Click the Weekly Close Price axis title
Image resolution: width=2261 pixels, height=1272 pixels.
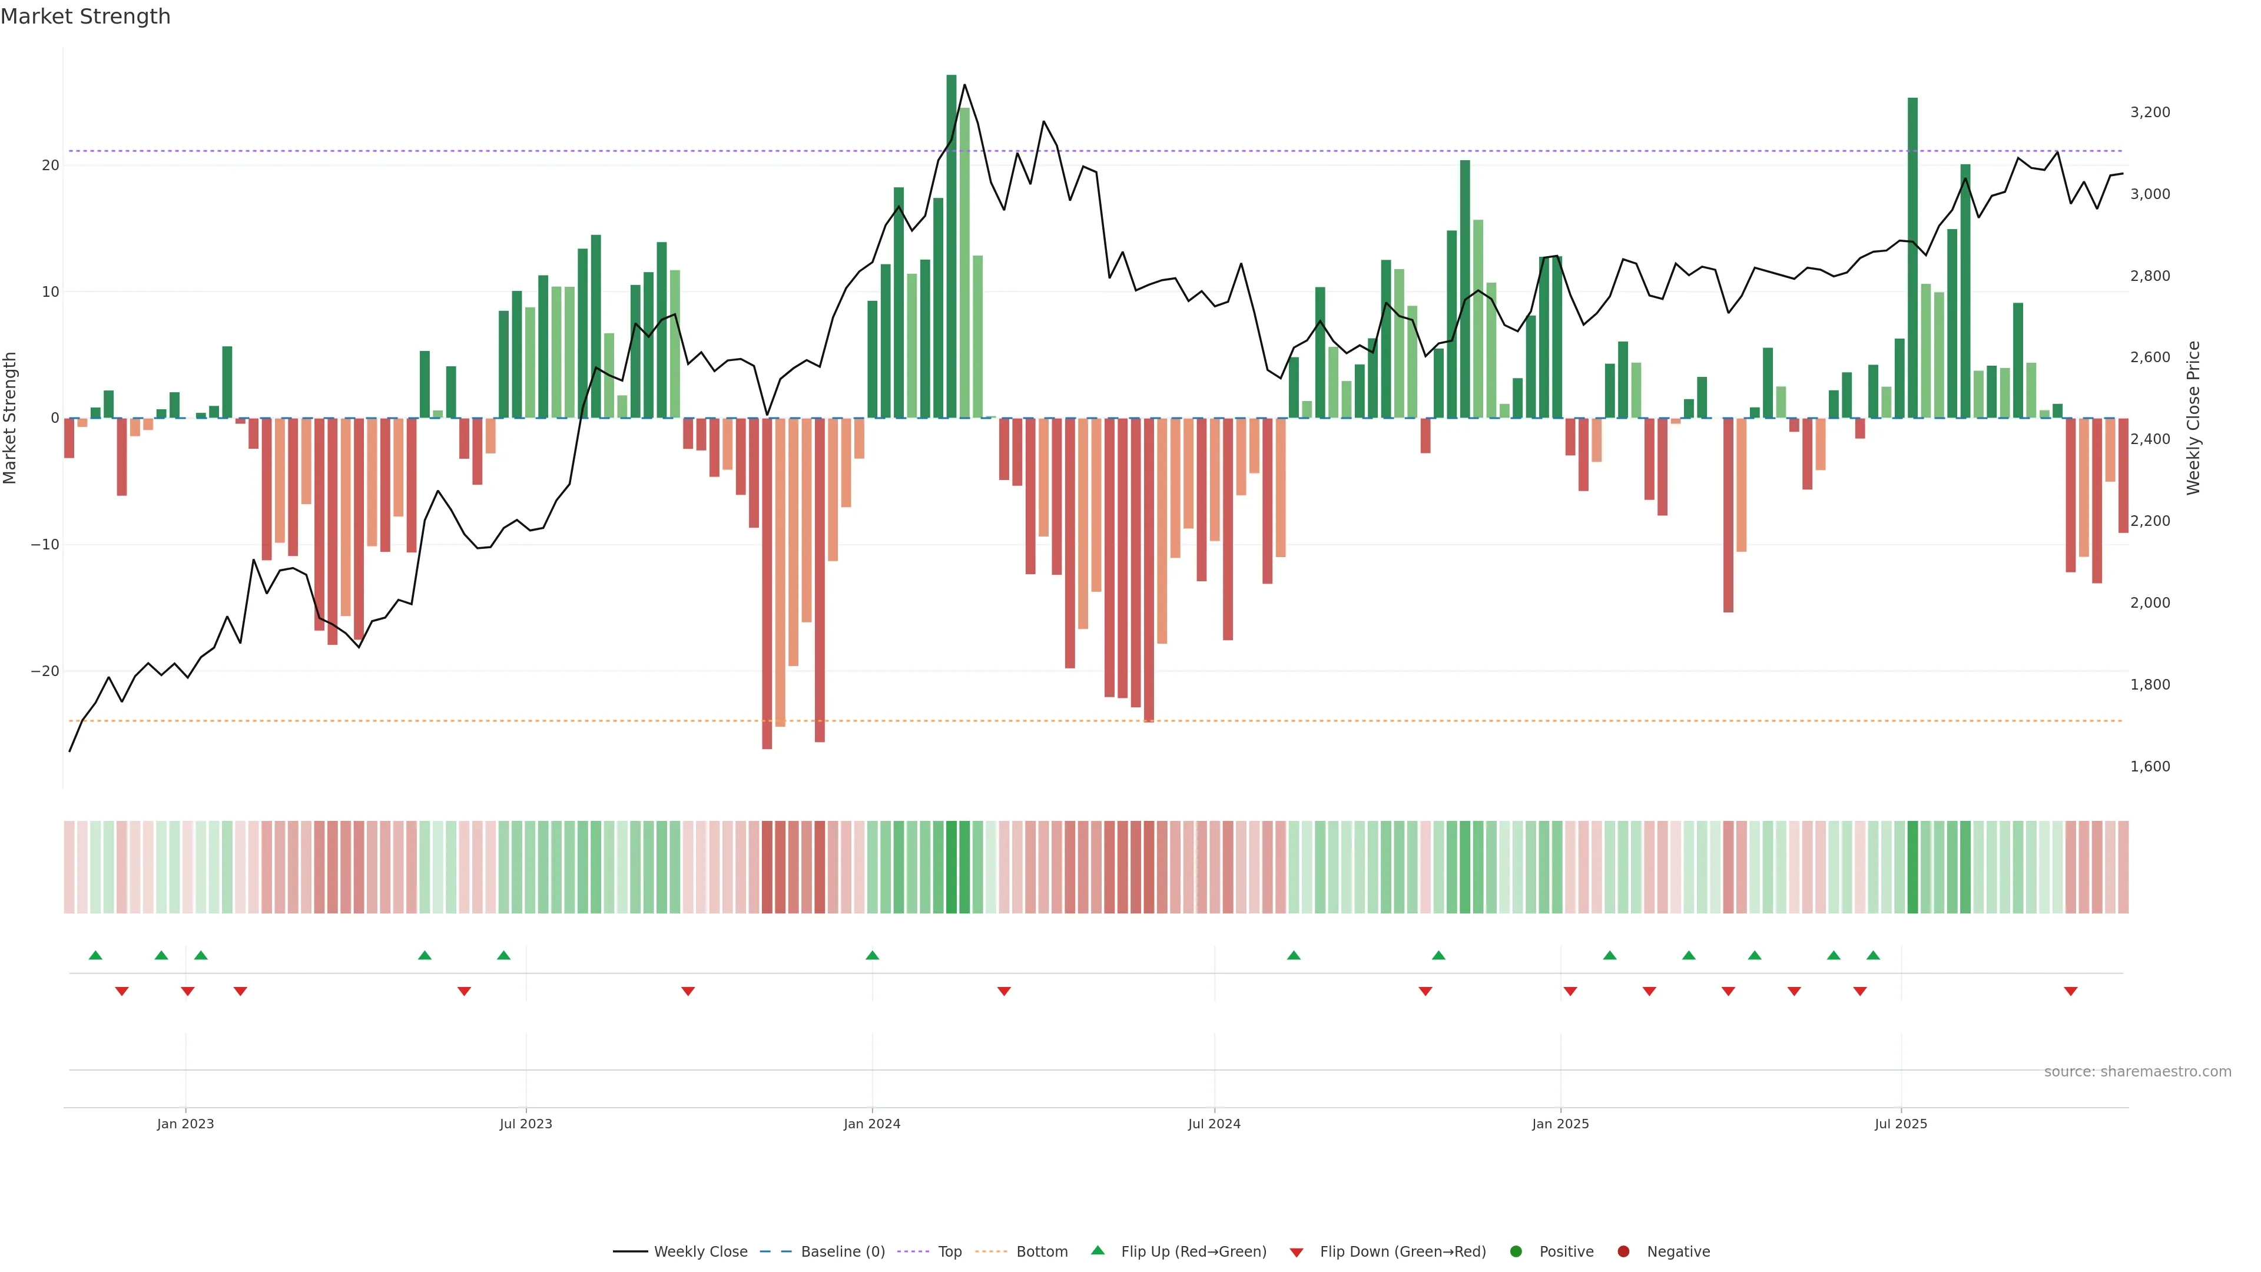(x=2193, y=418)
